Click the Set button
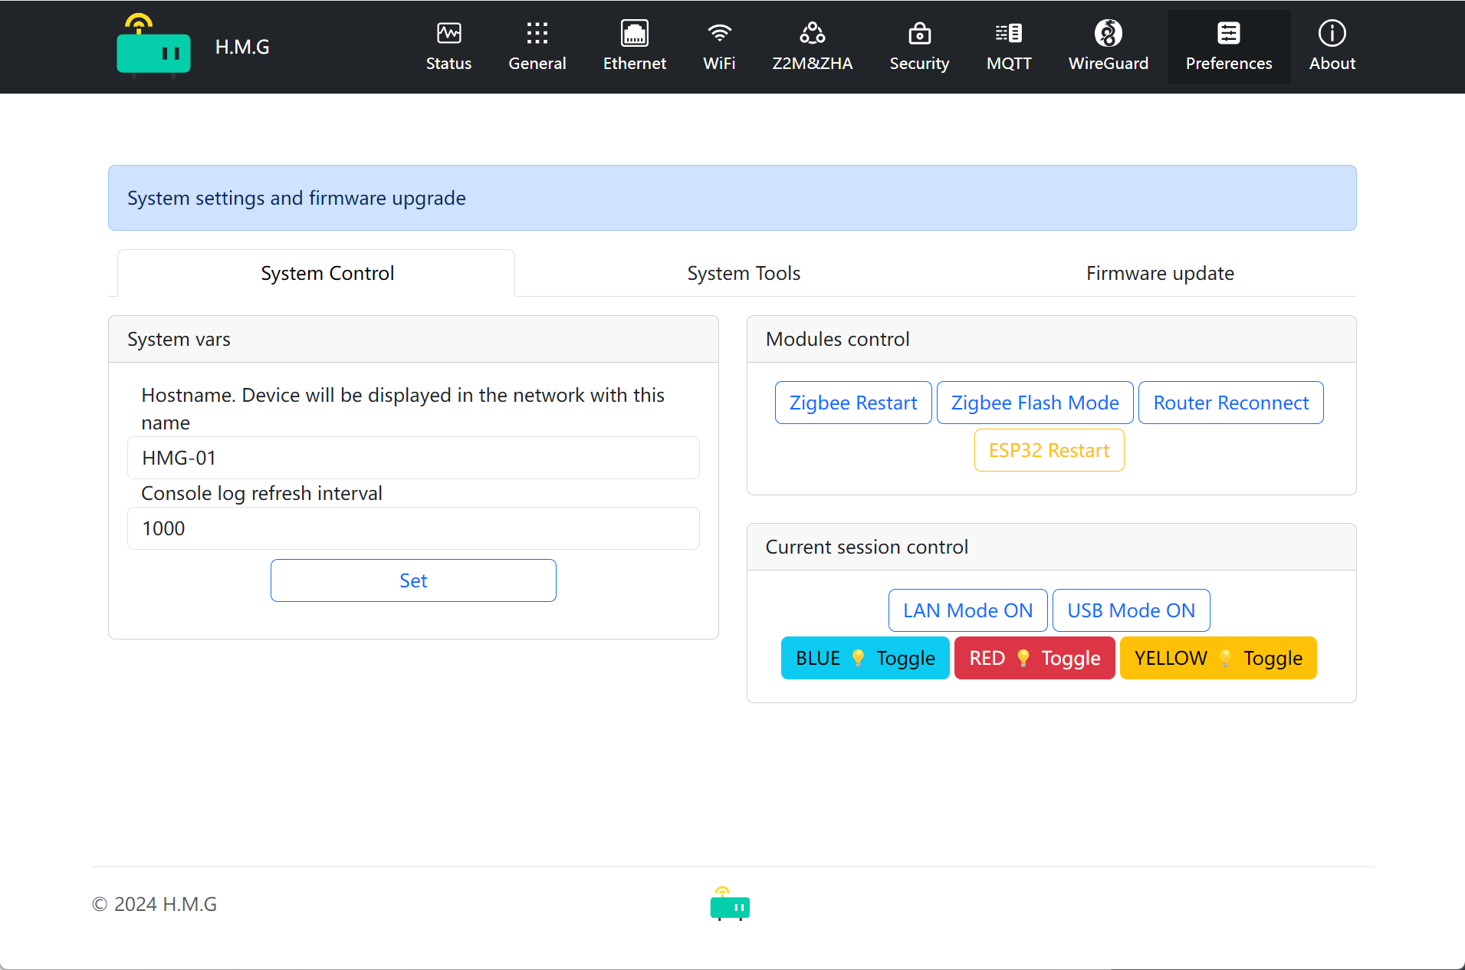The width and height of the screenshot is (1465, 970). pos(413,580)
